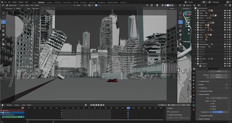The height and width of the screenshot is (123, 232).
Task: Hide the Road collection with eye icon
Action: coord(227,13)
